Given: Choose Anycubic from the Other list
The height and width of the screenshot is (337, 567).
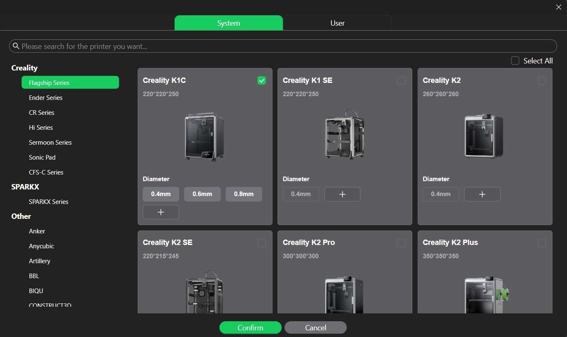Looking at the screenshot, I should tap(41, 246).
